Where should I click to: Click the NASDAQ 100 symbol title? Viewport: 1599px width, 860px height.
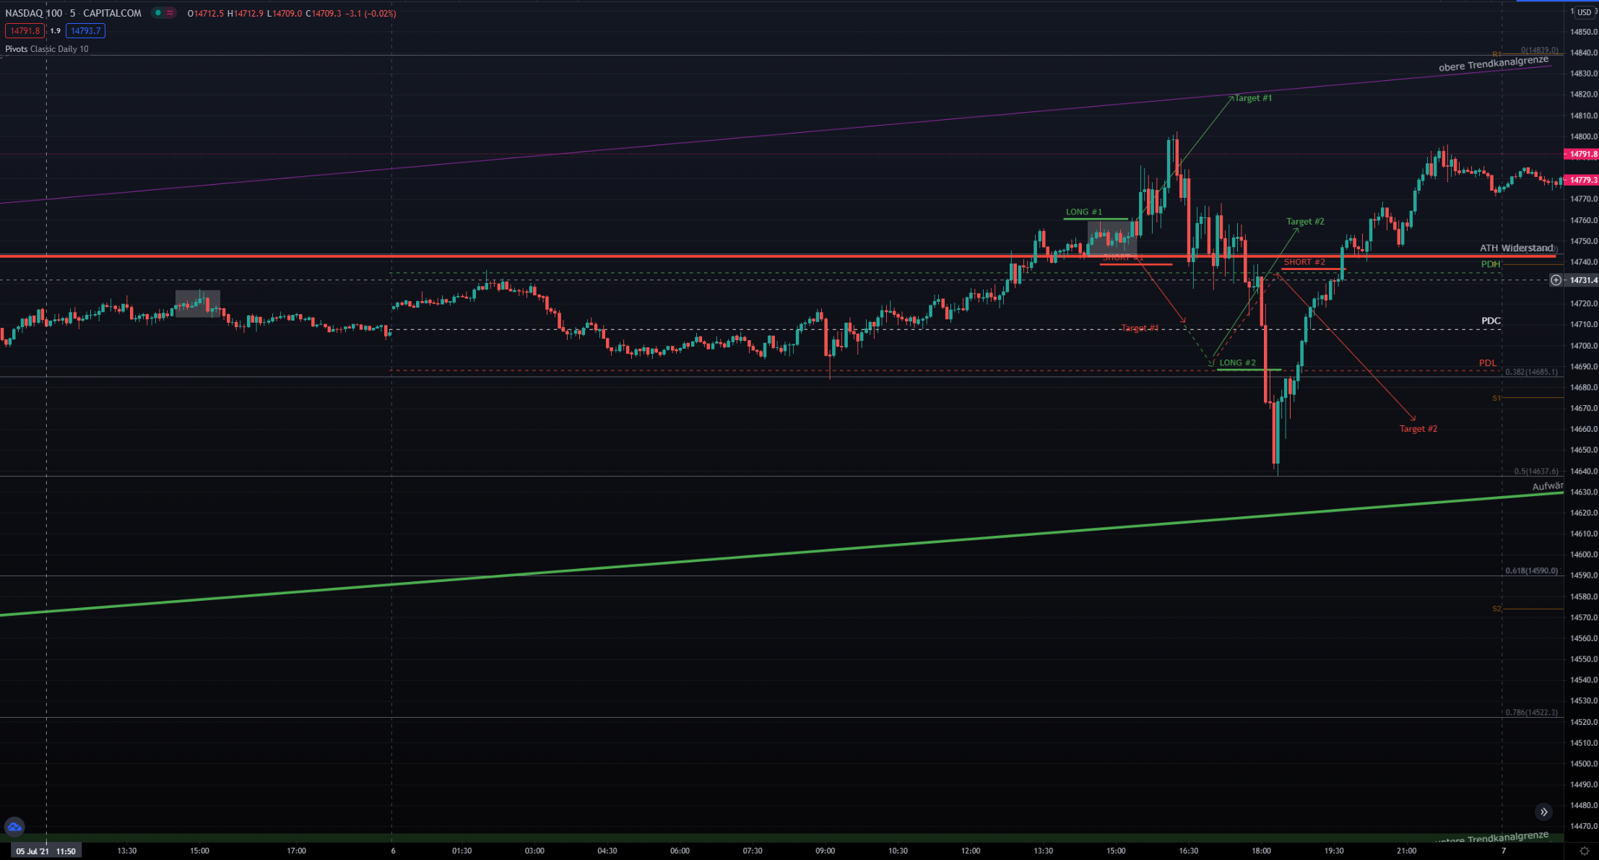(34, 13)
